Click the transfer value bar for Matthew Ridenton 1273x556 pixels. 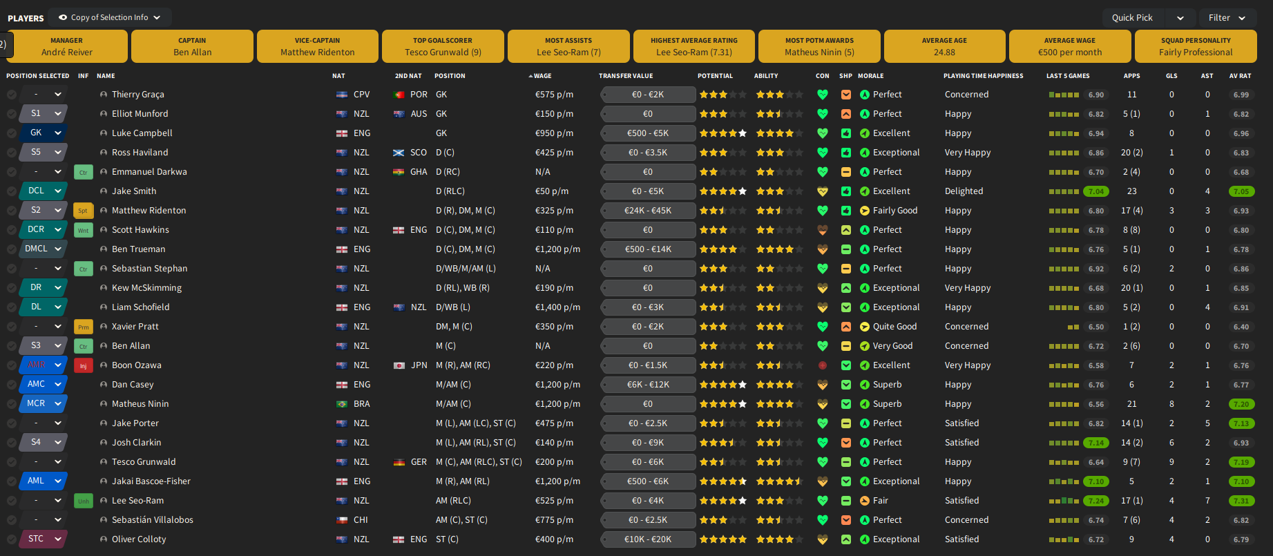(x=648, y=211)
